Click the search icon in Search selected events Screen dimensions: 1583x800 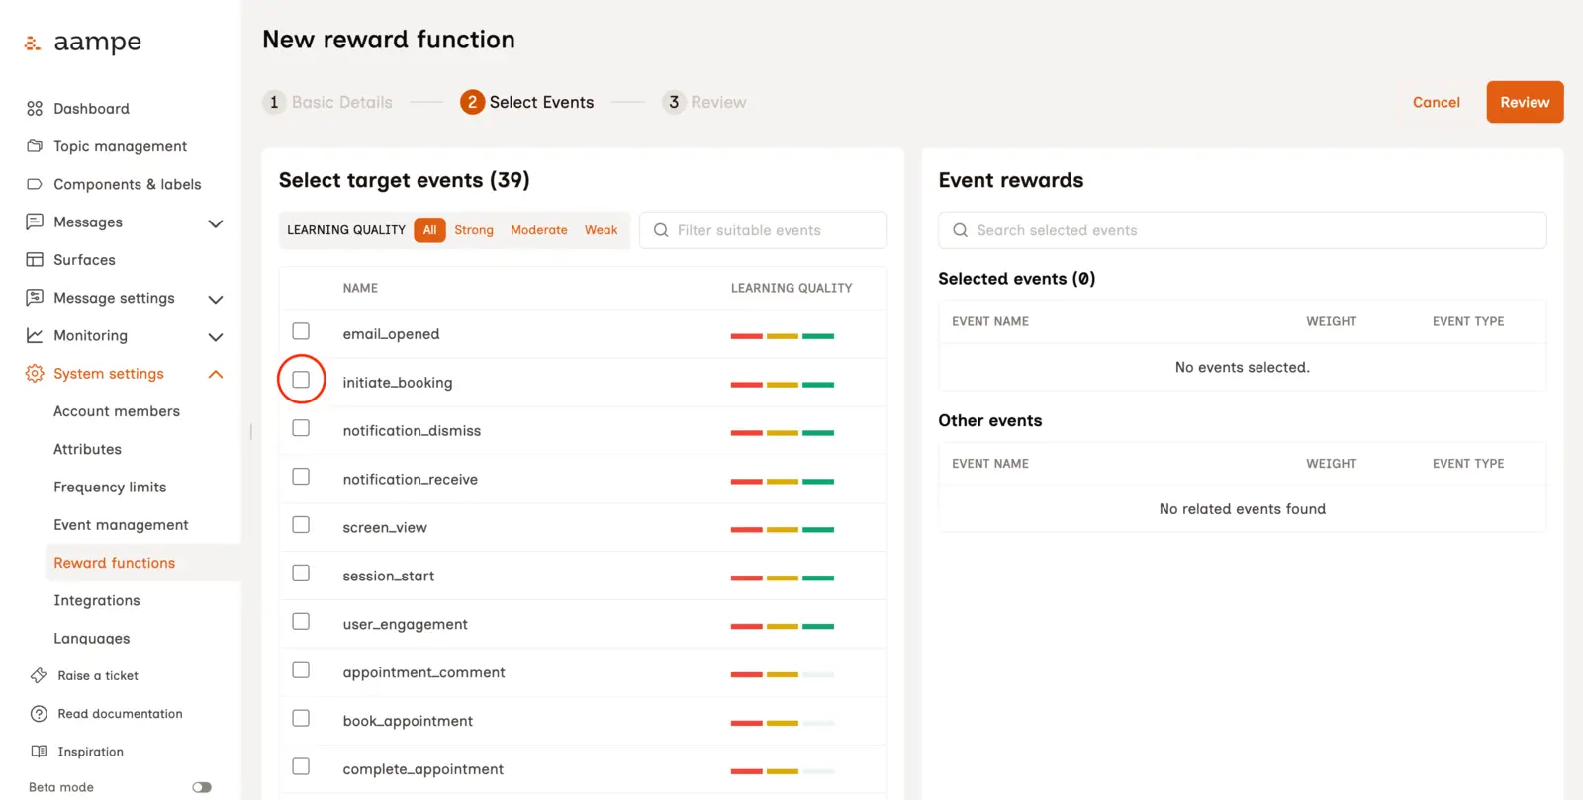point(960,230)
